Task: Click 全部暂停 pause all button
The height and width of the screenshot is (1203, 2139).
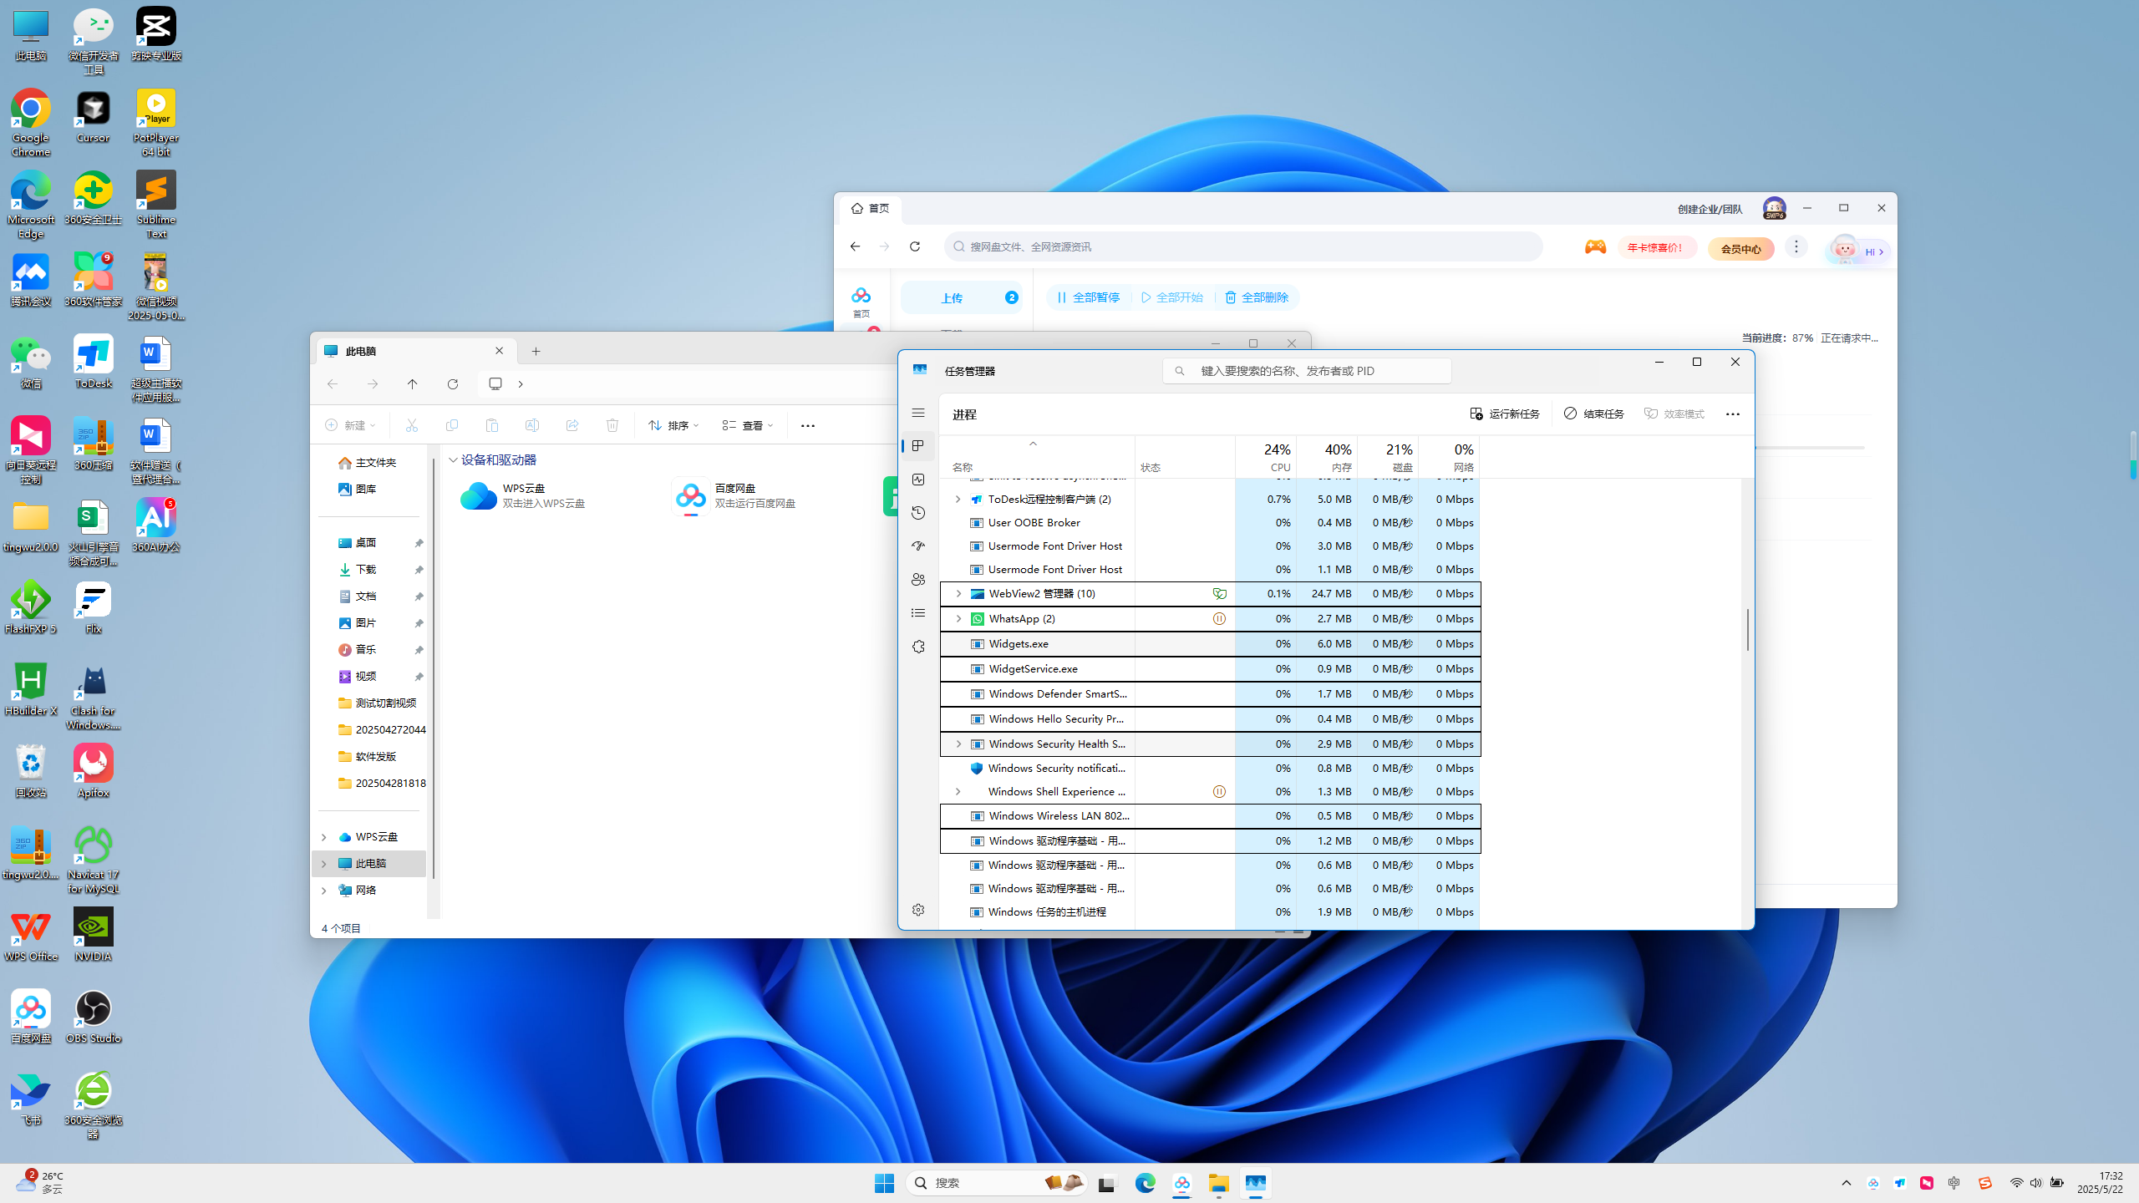Action: (x=1089, y=297)
